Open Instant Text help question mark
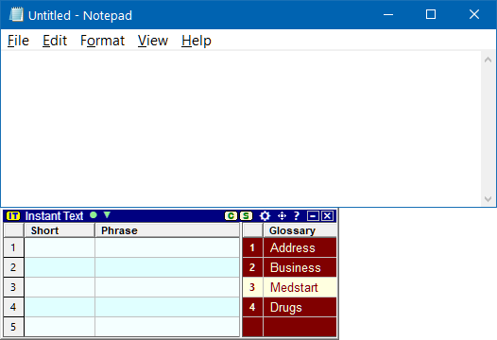497x340 pixels. [297, 215]
